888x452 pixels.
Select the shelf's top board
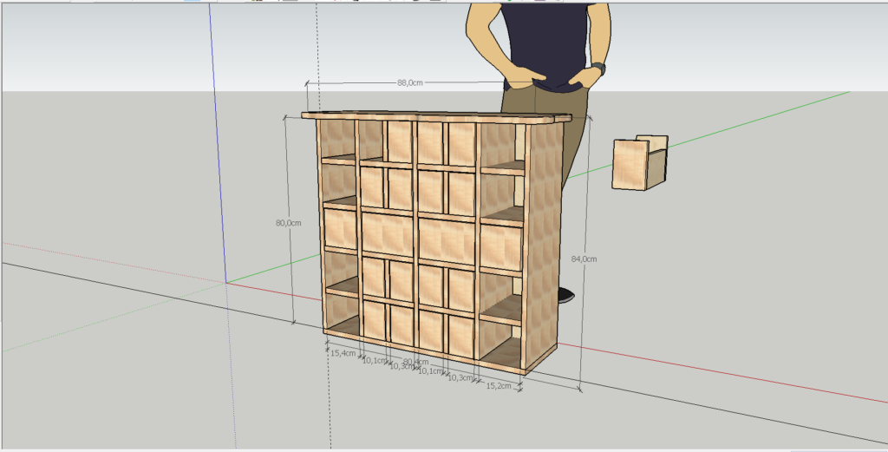click(x=436, y=117)
